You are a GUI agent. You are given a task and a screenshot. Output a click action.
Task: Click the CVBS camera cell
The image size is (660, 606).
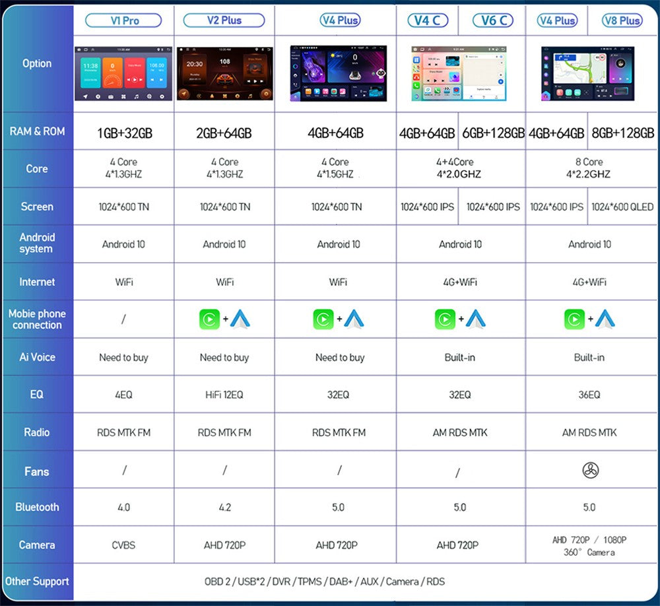click(124, 545)
